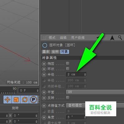Toggle the P parameter recording icon
The image size is (124, 124).
coord(33,100)
